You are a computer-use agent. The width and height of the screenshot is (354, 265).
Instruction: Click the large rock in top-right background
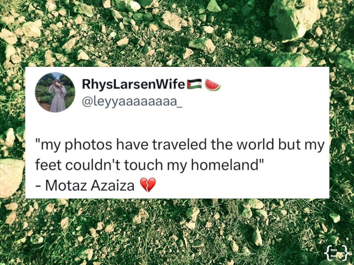pos(295,18)
